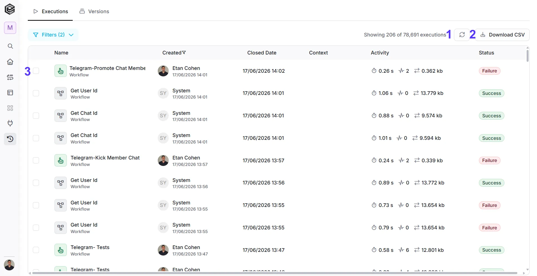537x276 pixels.
Task: Select checkbox for Get Chat Id 1.01 s row
Action: coord(36,138)
